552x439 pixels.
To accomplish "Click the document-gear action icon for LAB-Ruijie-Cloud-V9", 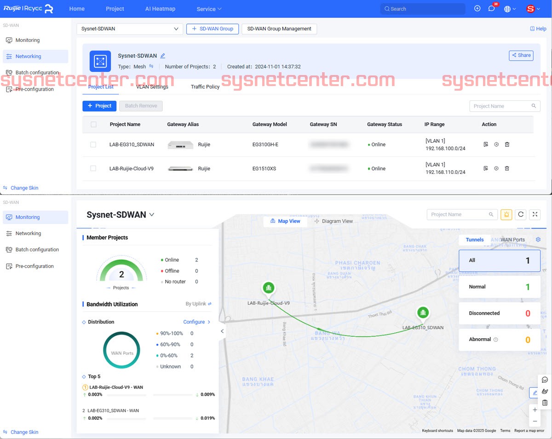I will [x=486, y=168].
